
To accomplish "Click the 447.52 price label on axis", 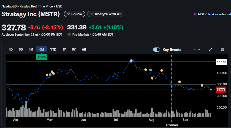I will click(x=221, y=62).
